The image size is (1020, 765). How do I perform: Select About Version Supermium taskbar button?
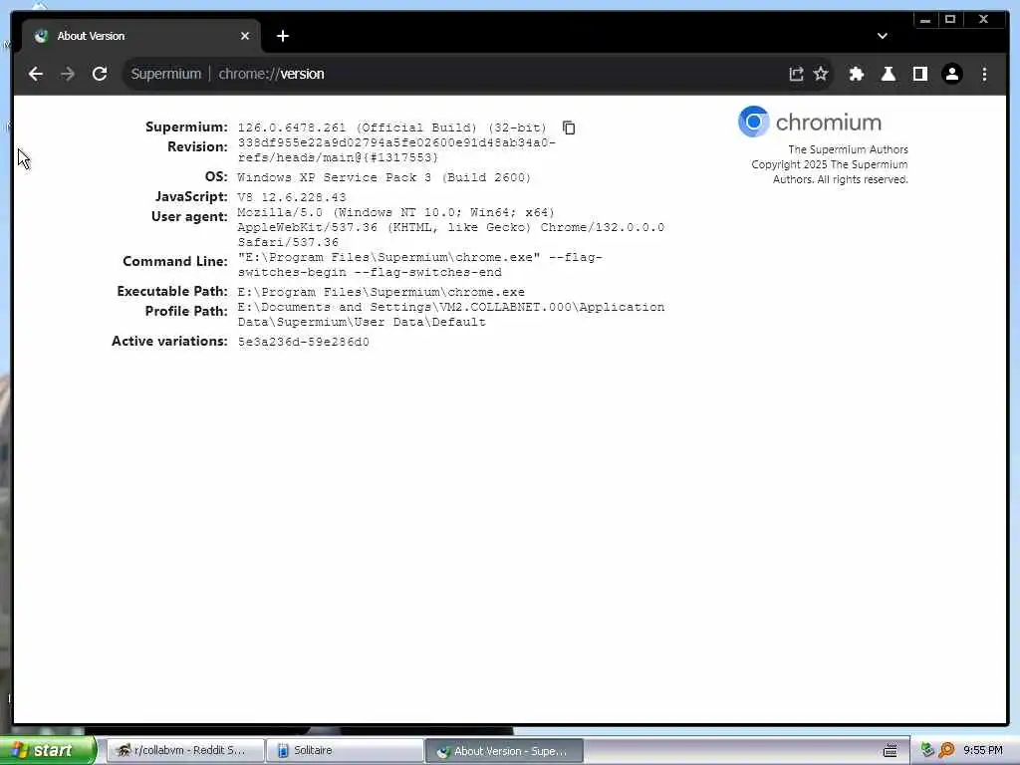[505, 751]
